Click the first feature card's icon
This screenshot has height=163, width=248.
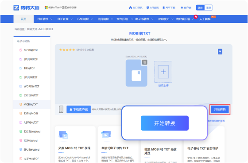(x=63, y=135)
